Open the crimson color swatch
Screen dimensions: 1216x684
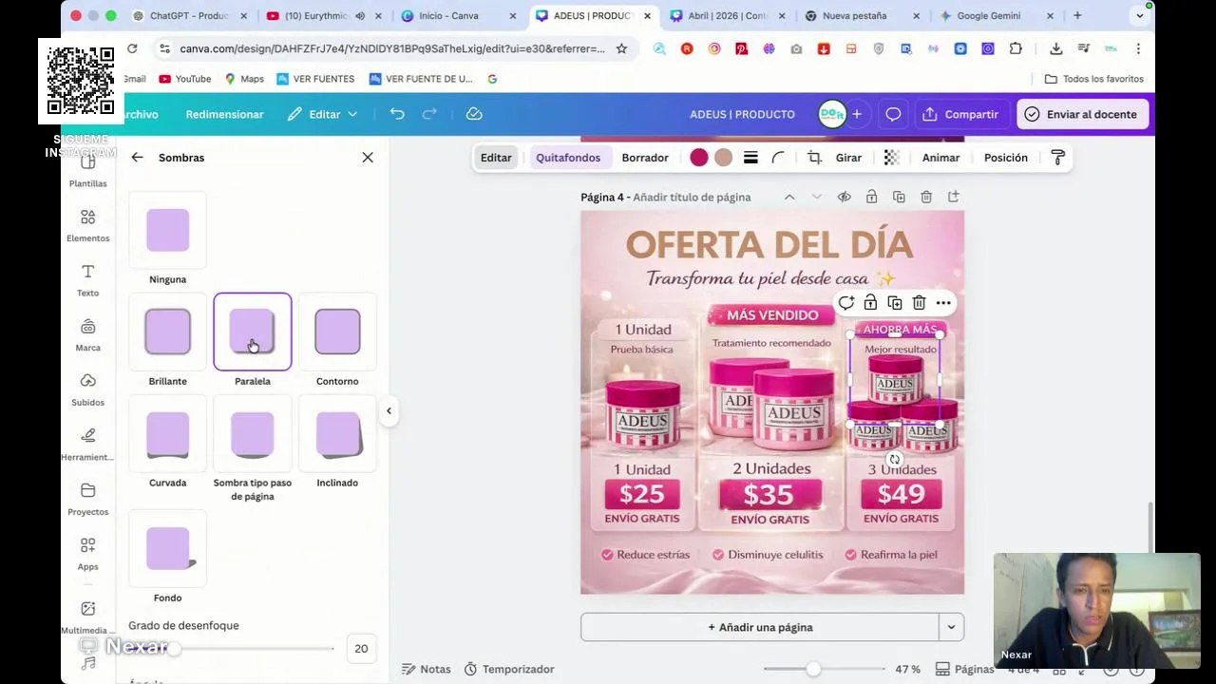(x=699, y=158)
